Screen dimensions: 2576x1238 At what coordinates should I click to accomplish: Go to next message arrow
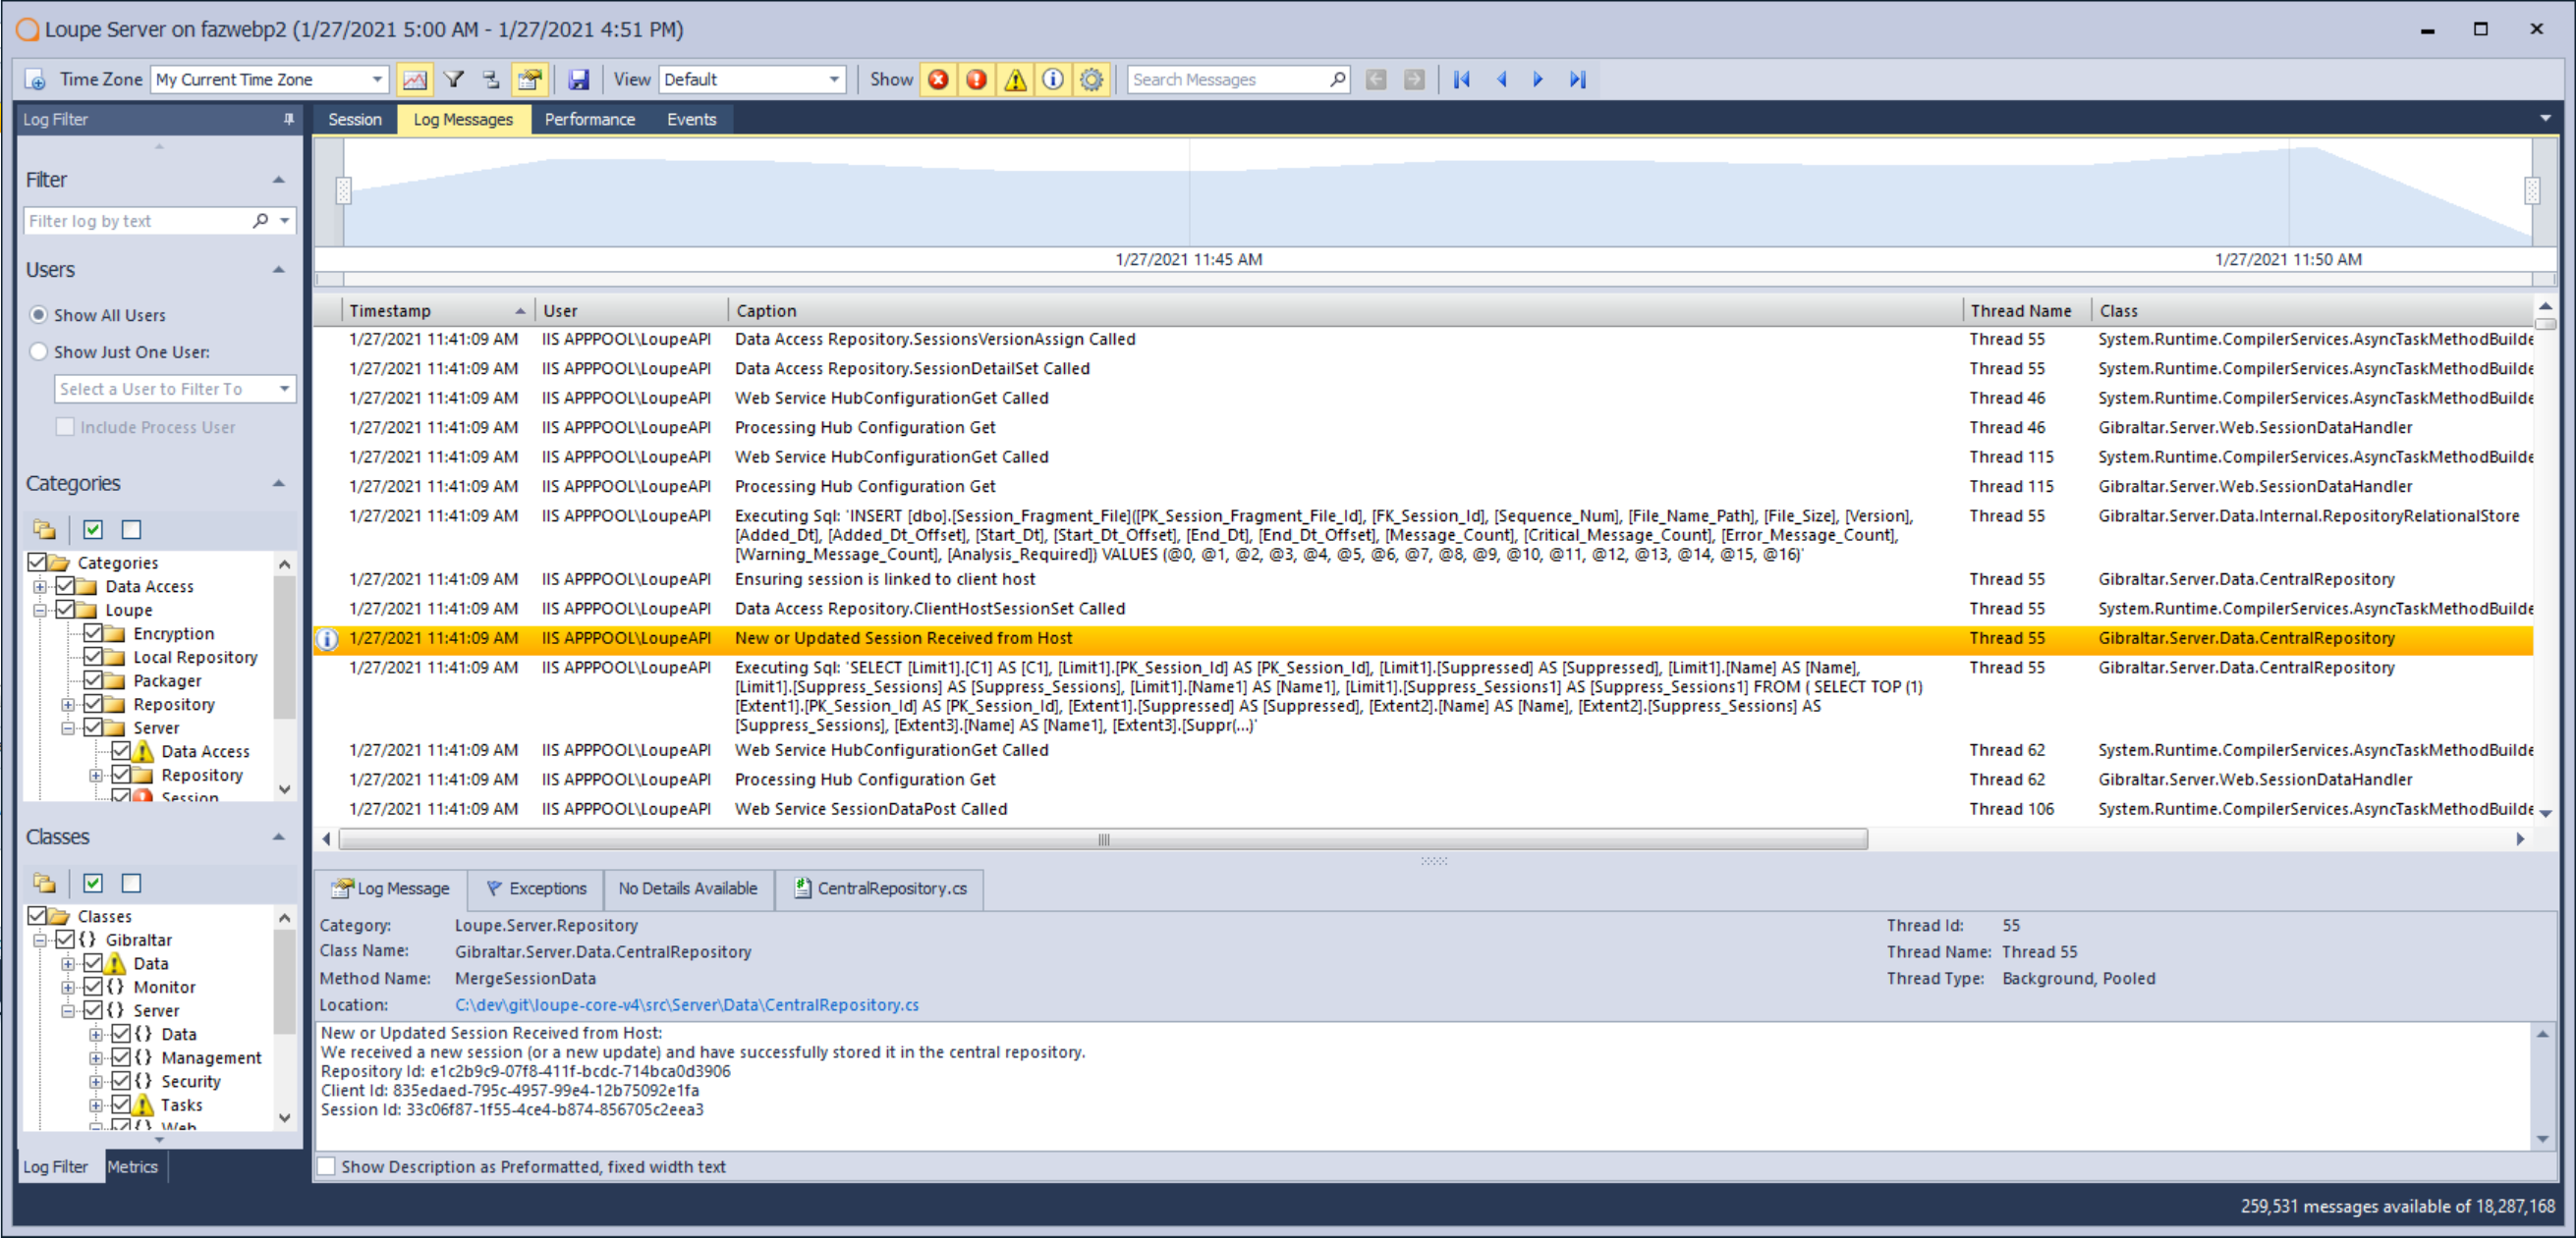(1538, 80)
